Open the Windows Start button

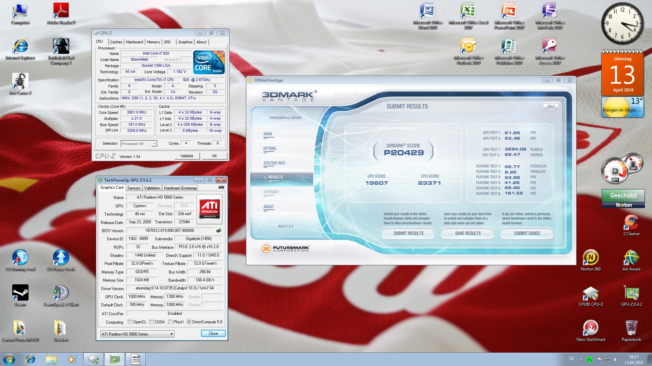[x=9, y=359]
